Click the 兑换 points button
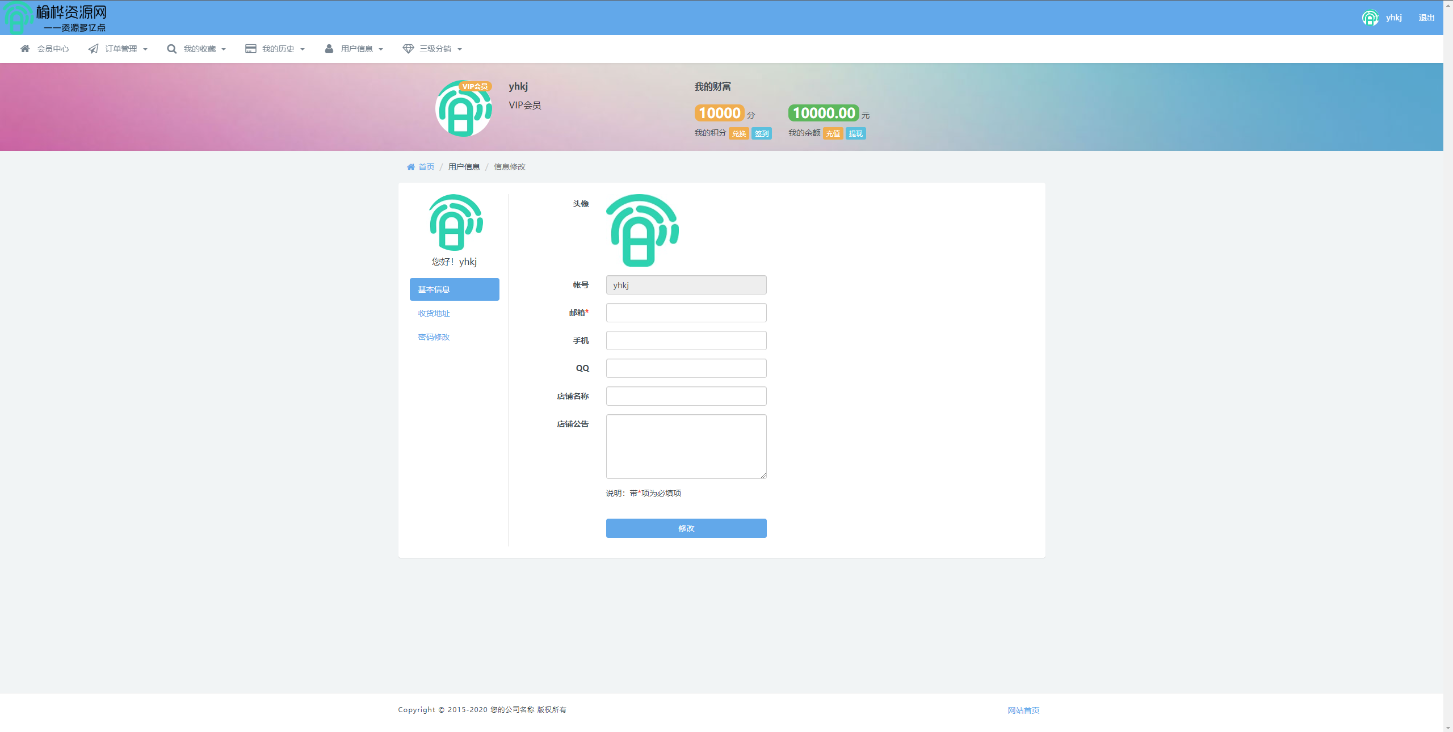Screen dimensions: 1453x732 739,133
